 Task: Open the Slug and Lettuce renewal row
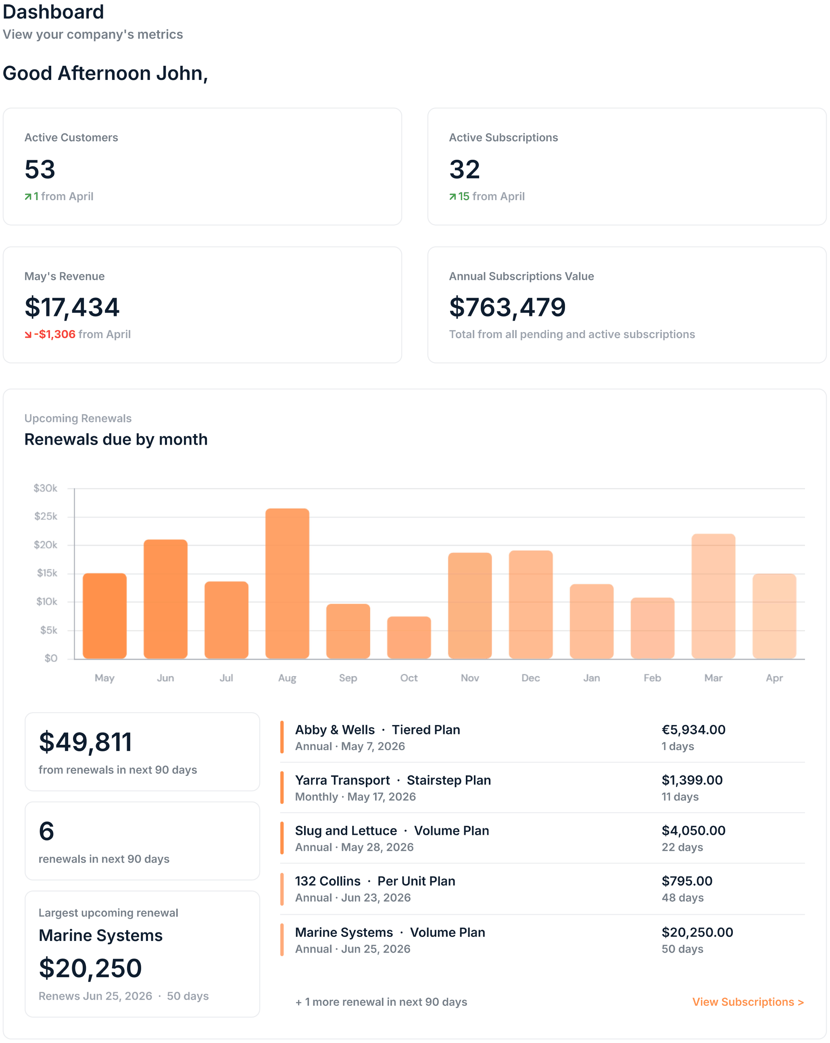point(542,838)
